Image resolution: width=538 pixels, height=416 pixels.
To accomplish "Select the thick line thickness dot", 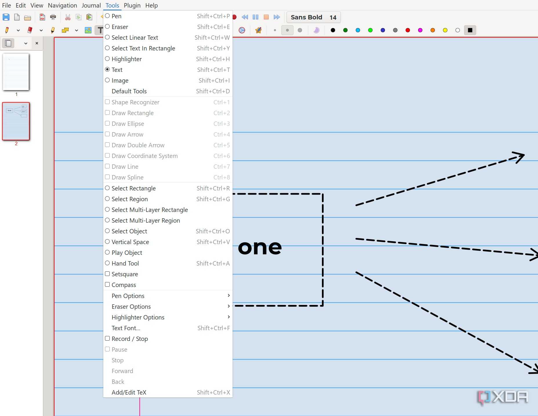I will (300, 30).
